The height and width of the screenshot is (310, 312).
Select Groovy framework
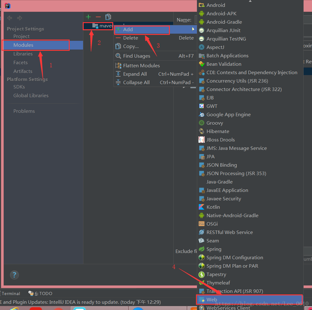[250, 123]
